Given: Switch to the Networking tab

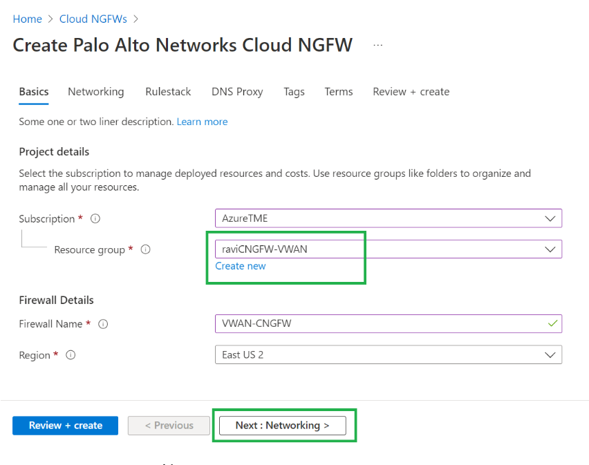Looking at the screenshot, I should point(95,92).
